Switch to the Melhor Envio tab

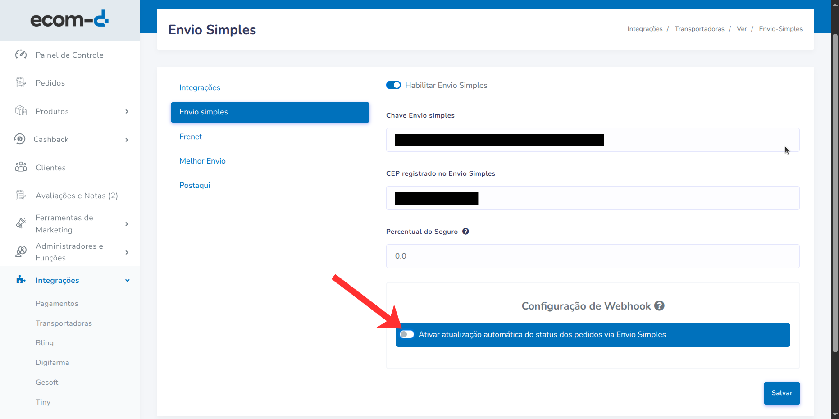202,161
